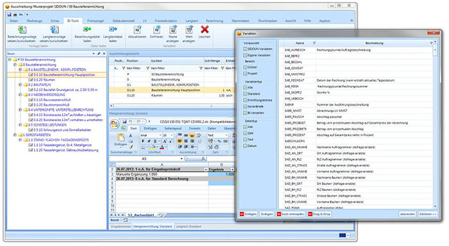Open the Formeln tab in embedded Excel
This screenshot has height=246, width=449.
(x=194, y=128)
